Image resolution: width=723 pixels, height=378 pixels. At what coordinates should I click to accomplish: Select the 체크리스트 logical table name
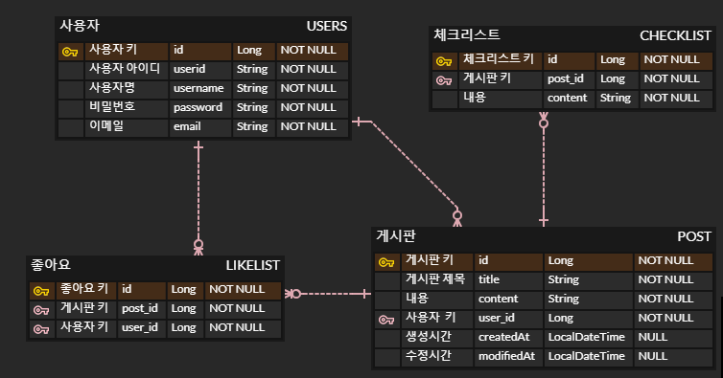[x=467, y=34]
